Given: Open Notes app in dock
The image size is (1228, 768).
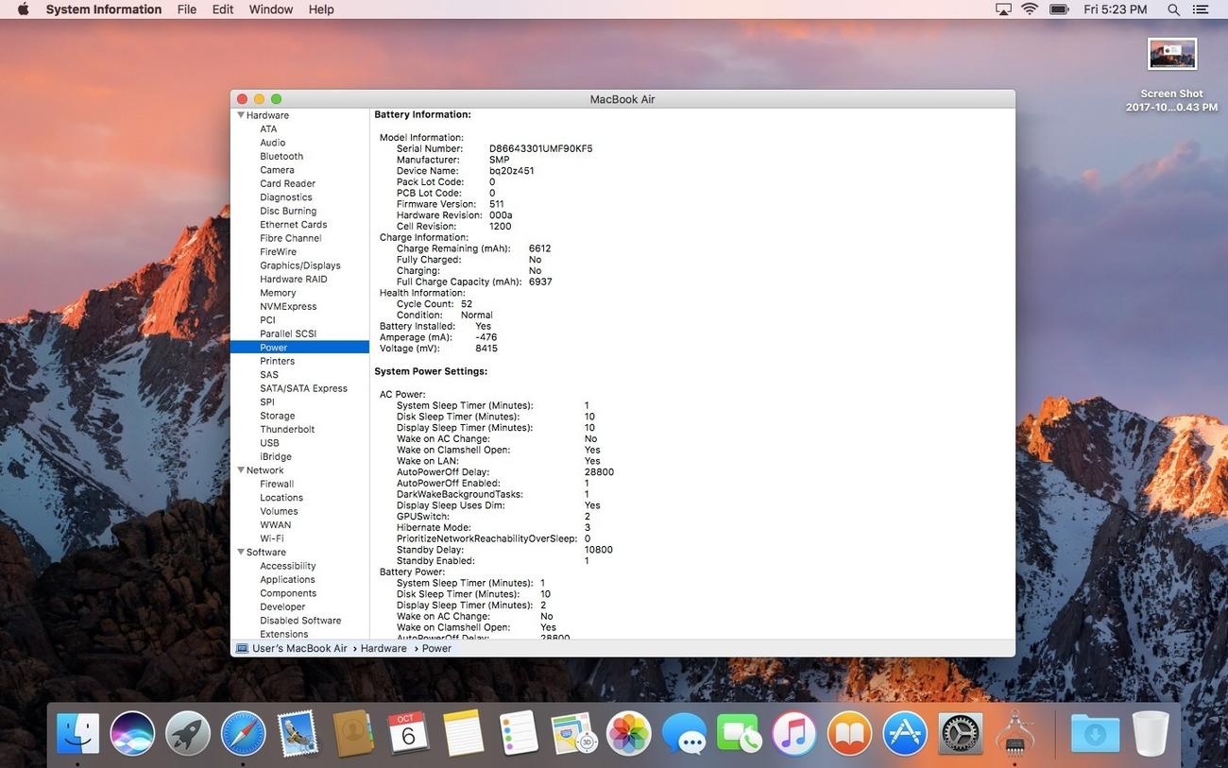Looking at the screenshot, I should [464, 733].
